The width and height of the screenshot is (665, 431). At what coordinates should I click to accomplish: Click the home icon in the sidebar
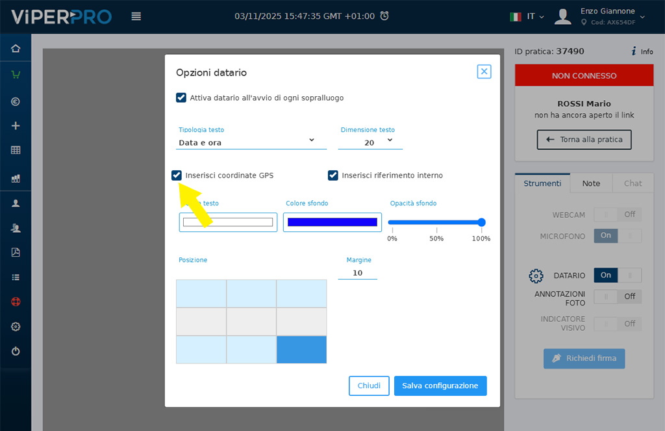[x=16, y=49]
